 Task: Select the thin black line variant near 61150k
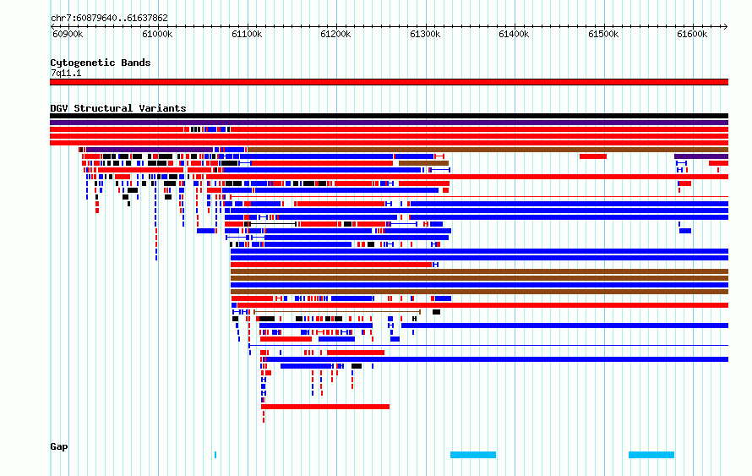(x=273, y=224)
